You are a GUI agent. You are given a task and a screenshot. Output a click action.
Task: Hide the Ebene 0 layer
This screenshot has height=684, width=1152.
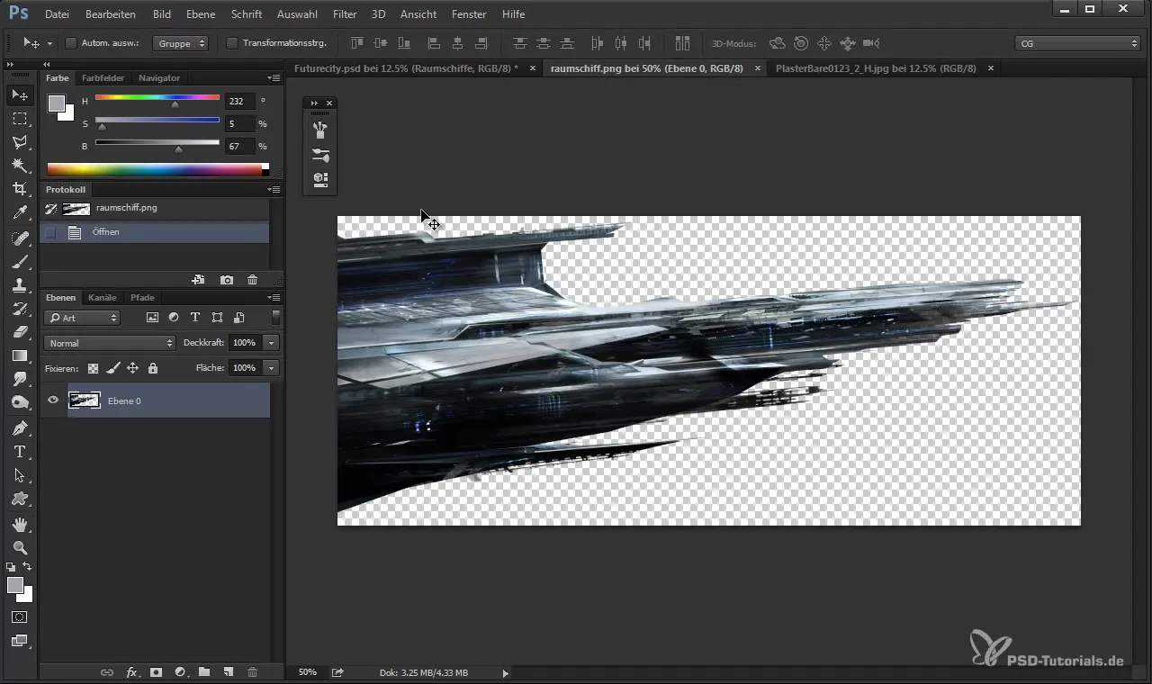tap(53, 400)
